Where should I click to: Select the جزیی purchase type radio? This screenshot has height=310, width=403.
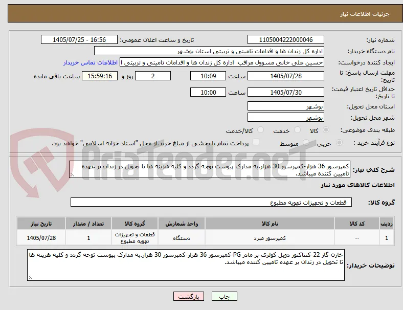339,142
